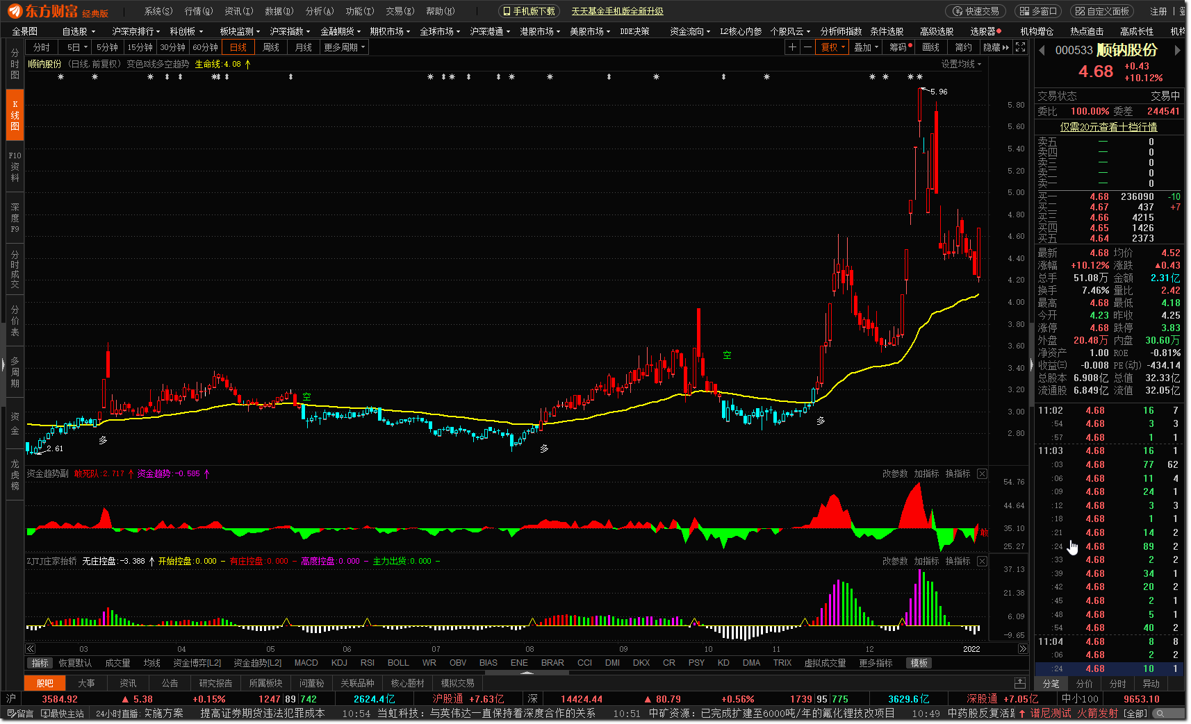Image resolution: width=1191 pixels, height=724 pixels.
Task: Open the 分析(A) menu
Action: (320, 11)
